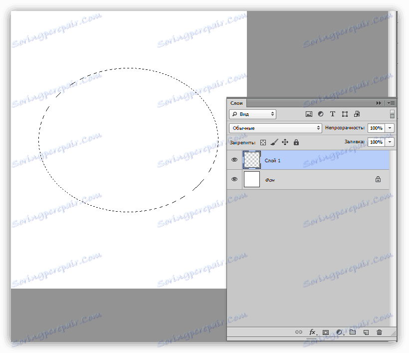Filter layers by pixel layers icon
The image size is (409, 353).
(309, 114)
